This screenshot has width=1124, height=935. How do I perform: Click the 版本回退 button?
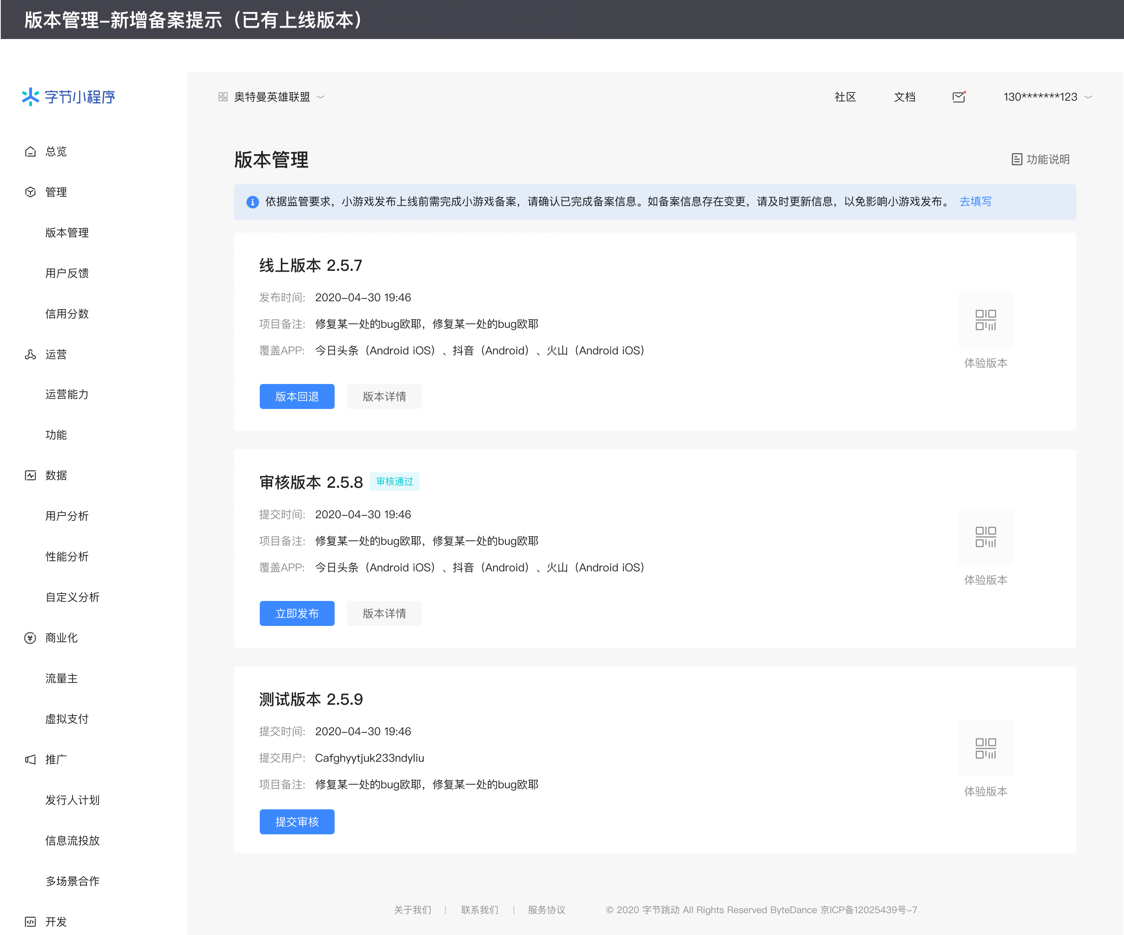point(296,396)
